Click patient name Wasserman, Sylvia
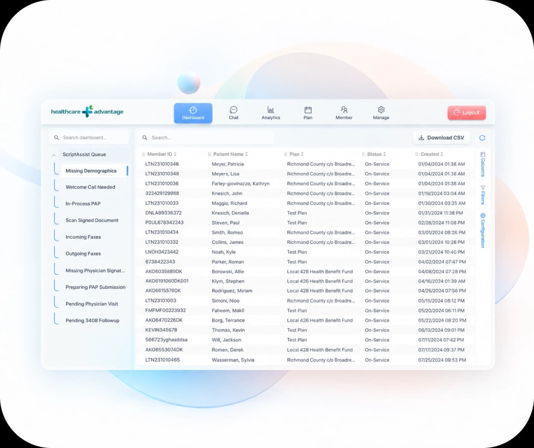534x448 pixels. pyautogui.click(x=233, y=360)
